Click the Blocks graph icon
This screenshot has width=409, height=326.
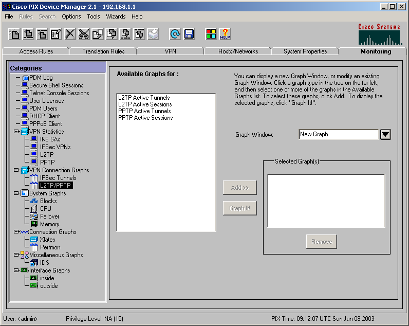34,201
